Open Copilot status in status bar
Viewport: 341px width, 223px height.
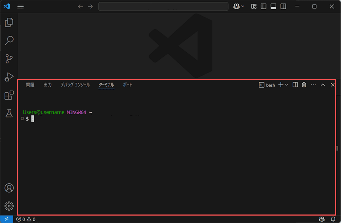(322, 219)
